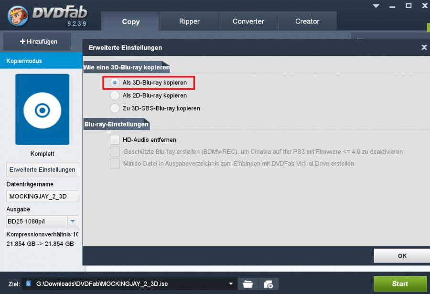Maximize the DVDFab window
The image size is (430, 294).
[408, 6]
